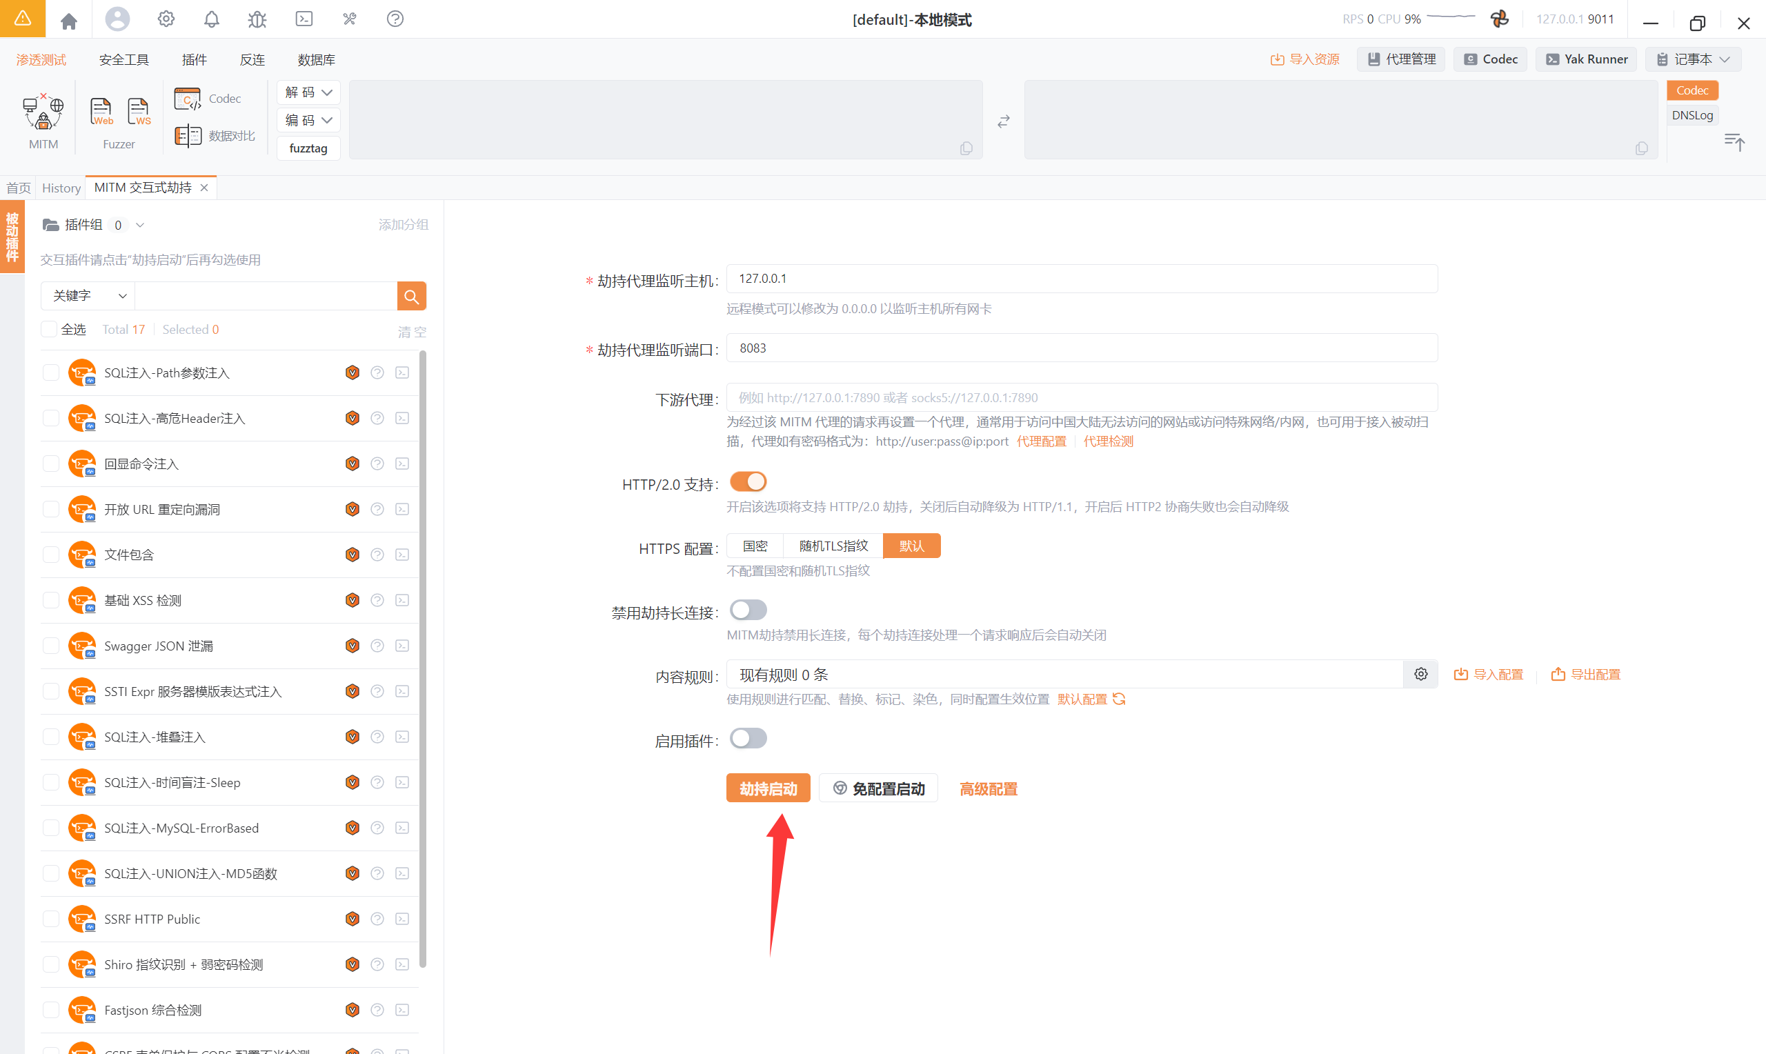Click the plugin list scrollbar
1766x1054 pixels.
(x=423, y=658)
